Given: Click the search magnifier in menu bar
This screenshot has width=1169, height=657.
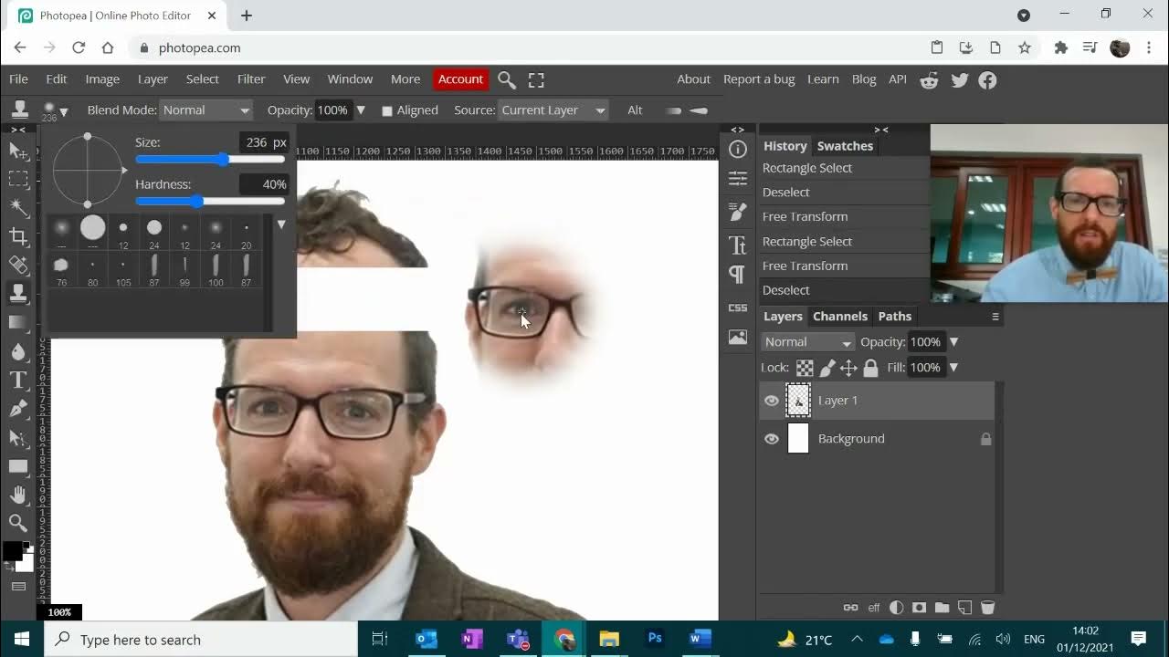Looking at the screenshot, I should pos(507,80).
